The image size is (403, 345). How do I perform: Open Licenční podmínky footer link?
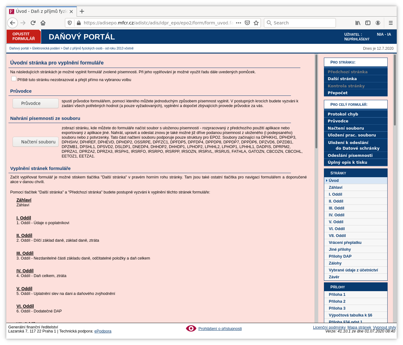[x=329, y=327]
